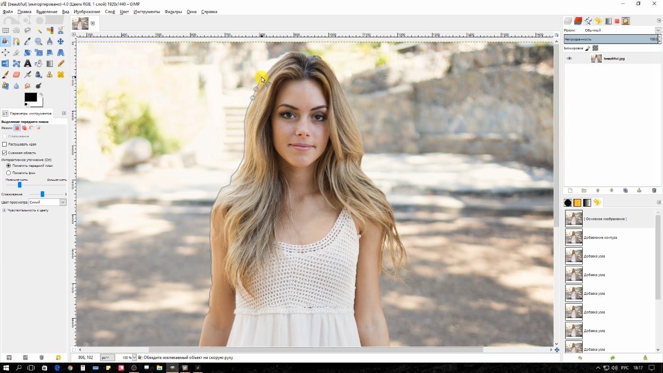Select the Bucket Fill tool

pos(39,63)
